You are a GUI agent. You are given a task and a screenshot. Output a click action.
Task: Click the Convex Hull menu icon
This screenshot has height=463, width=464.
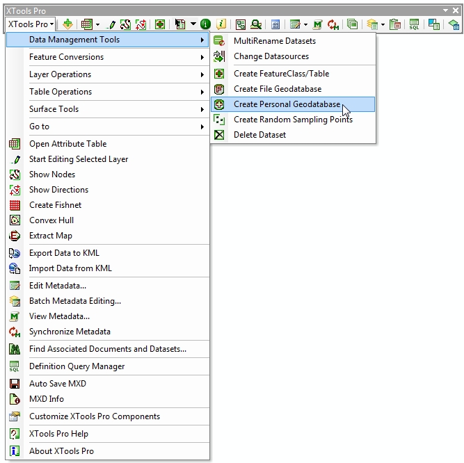pos(15,220)
